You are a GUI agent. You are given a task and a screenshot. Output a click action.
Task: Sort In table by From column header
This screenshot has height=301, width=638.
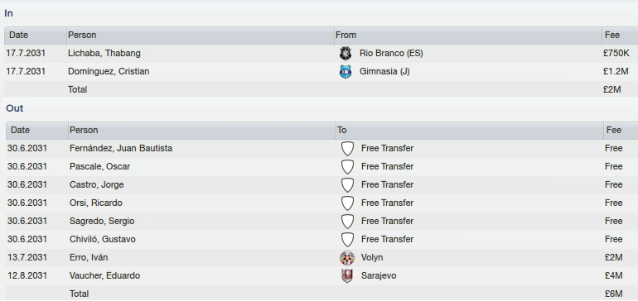(468, 36)
